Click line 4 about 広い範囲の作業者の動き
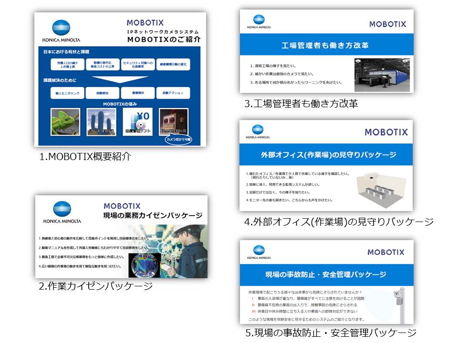This screenshot has height=343, width=458. (x=80, y=267)
